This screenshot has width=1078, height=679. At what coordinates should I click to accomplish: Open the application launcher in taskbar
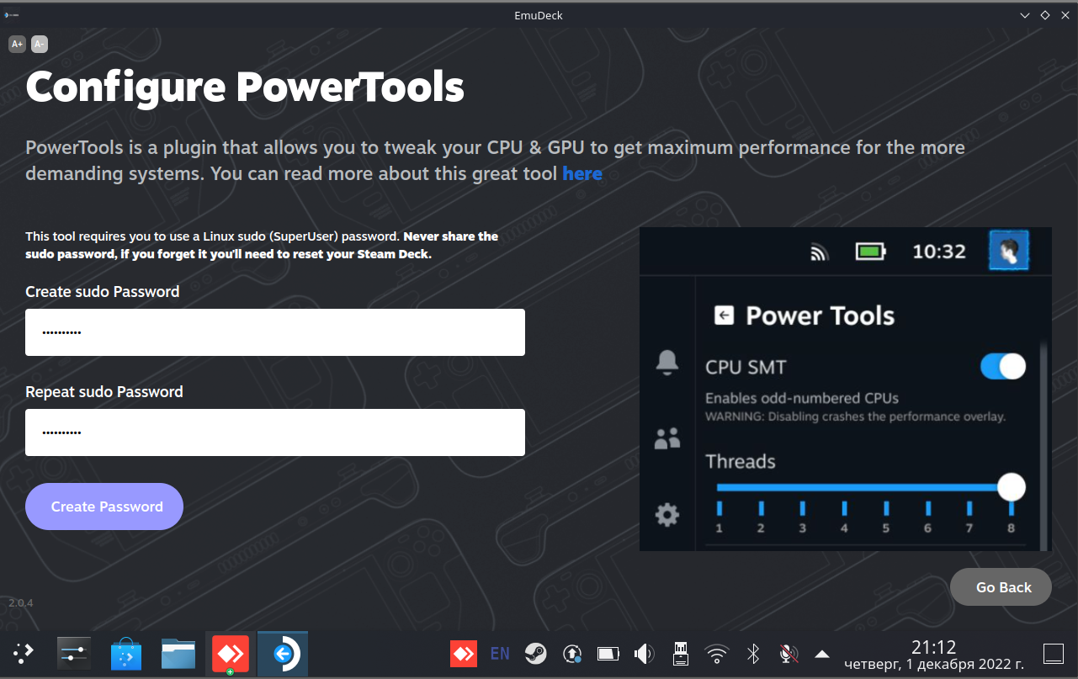pyautogui.click(x=24, y=654)
